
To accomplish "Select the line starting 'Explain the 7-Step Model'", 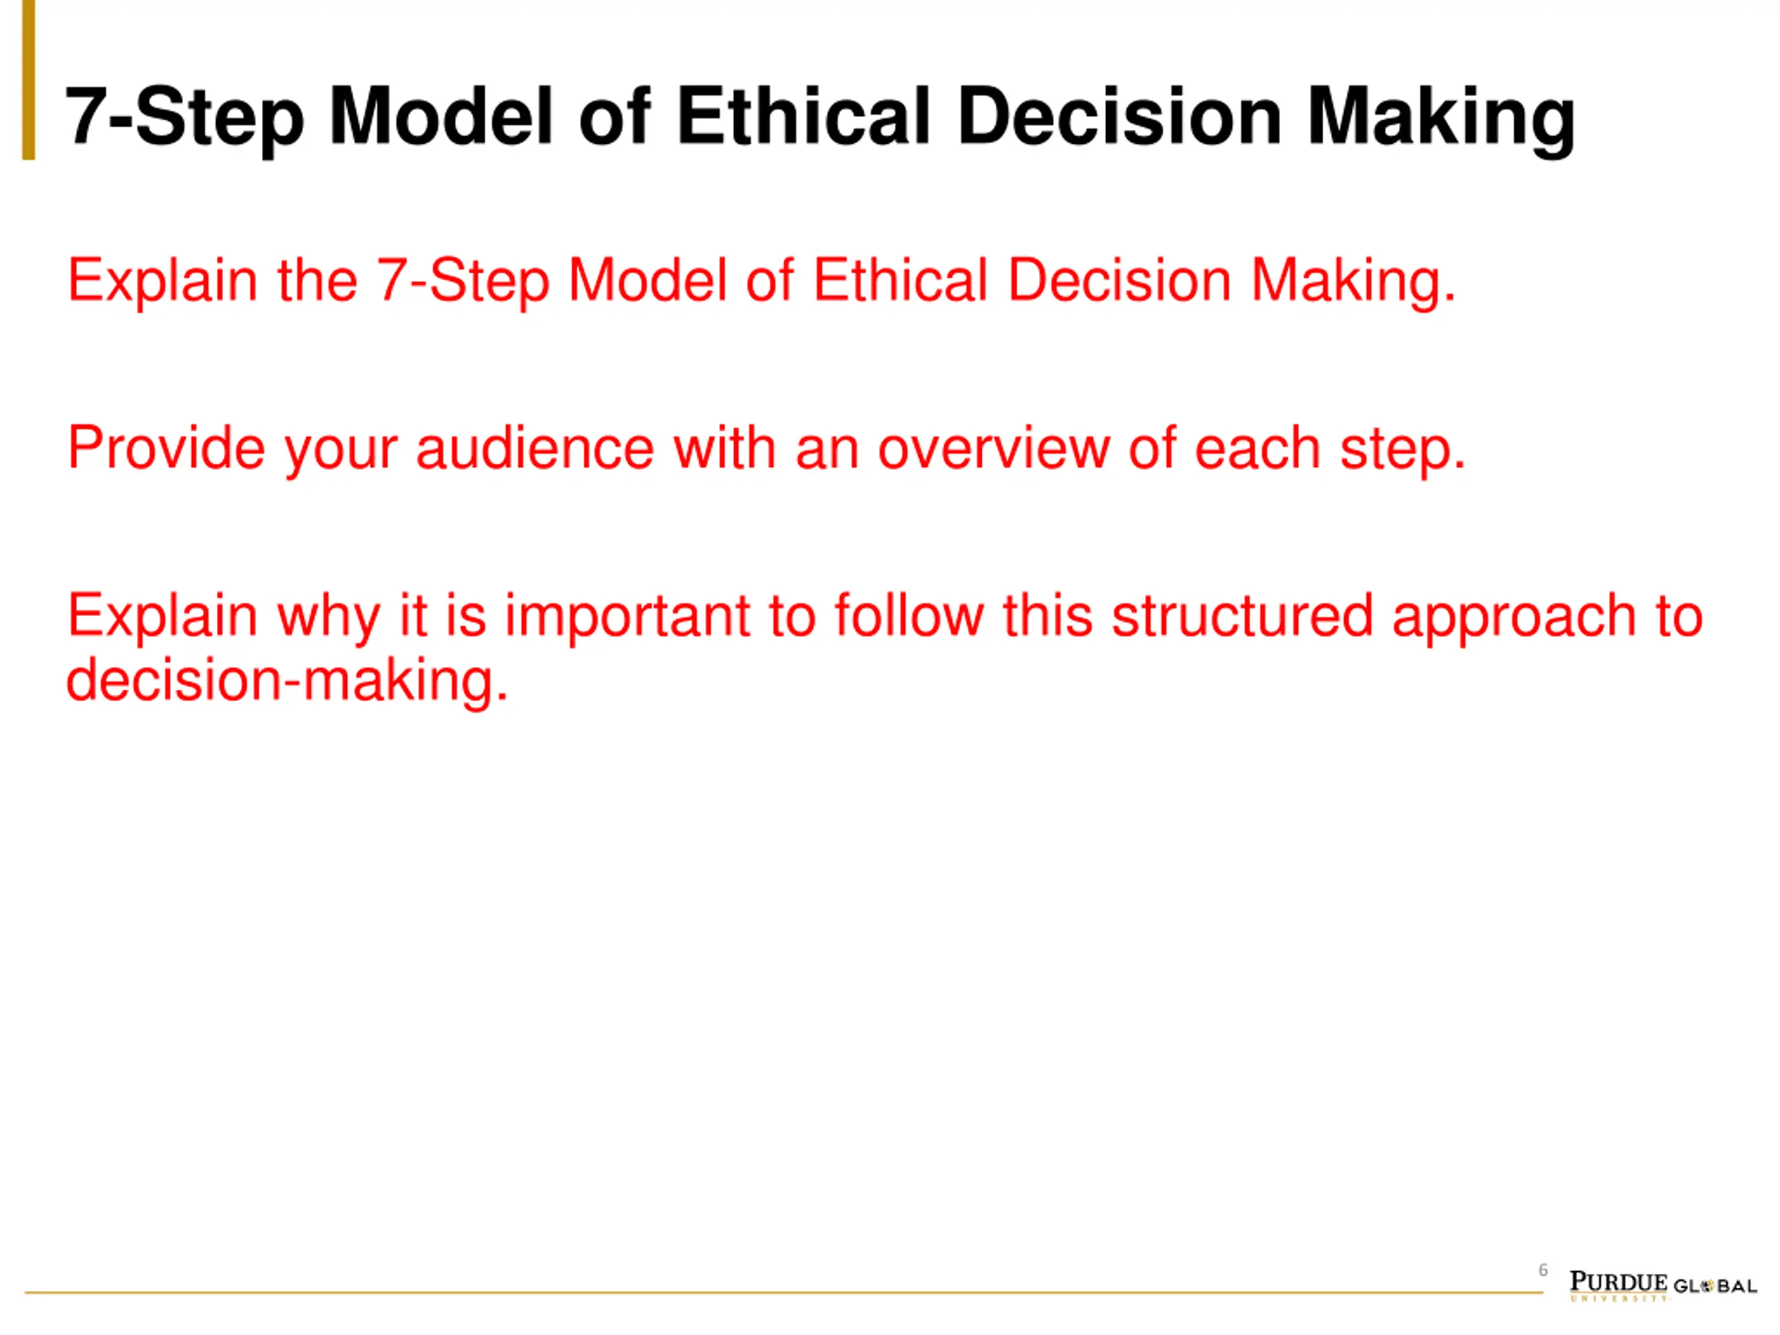I will [x=761, y=282].
